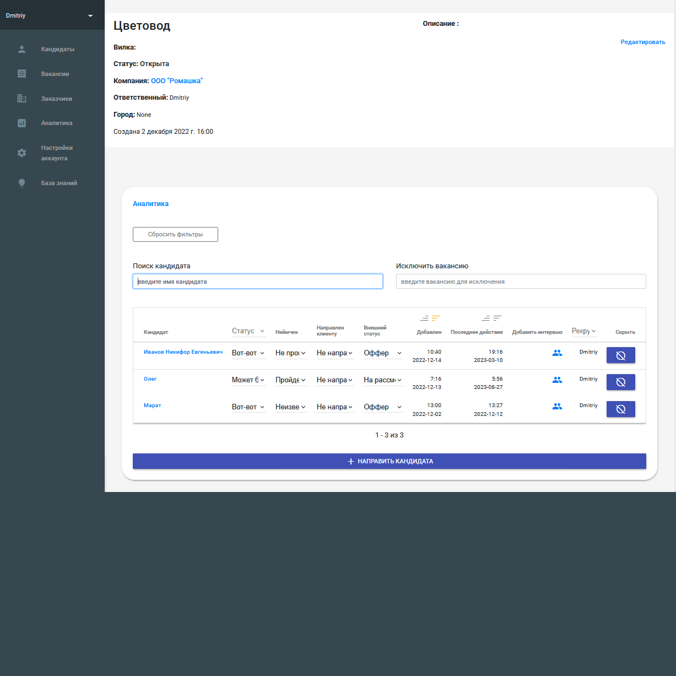The height and width of the screenshot is (676, 676).
Task: Open the ООО "Ромашка" company link
Action: [x=177, y=80]
